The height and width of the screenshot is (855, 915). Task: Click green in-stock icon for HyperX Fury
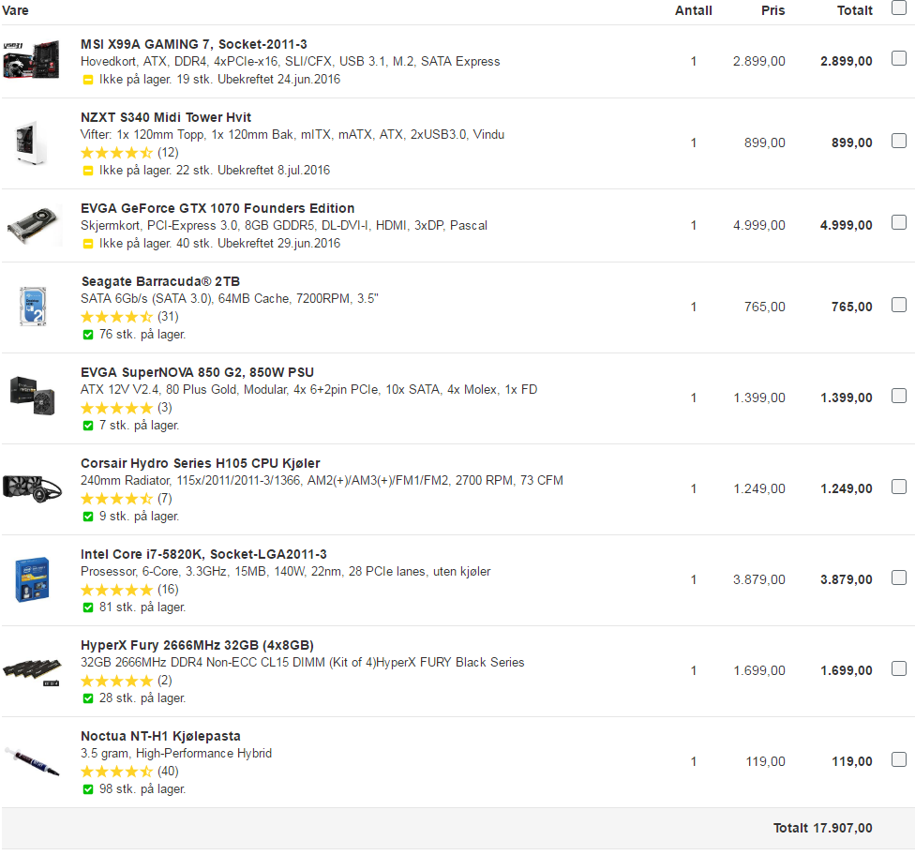click(x=88, y=699)
